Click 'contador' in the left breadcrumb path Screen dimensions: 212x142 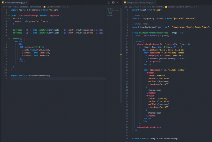click(x=25, y=6)
